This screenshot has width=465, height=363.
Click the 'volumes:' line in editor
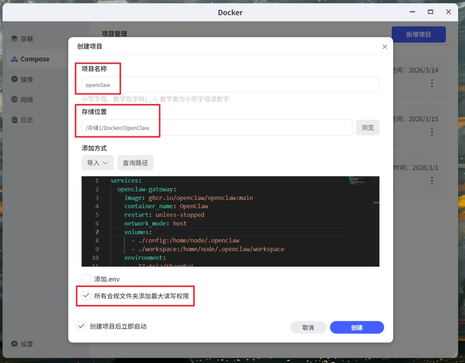point(138,232)
